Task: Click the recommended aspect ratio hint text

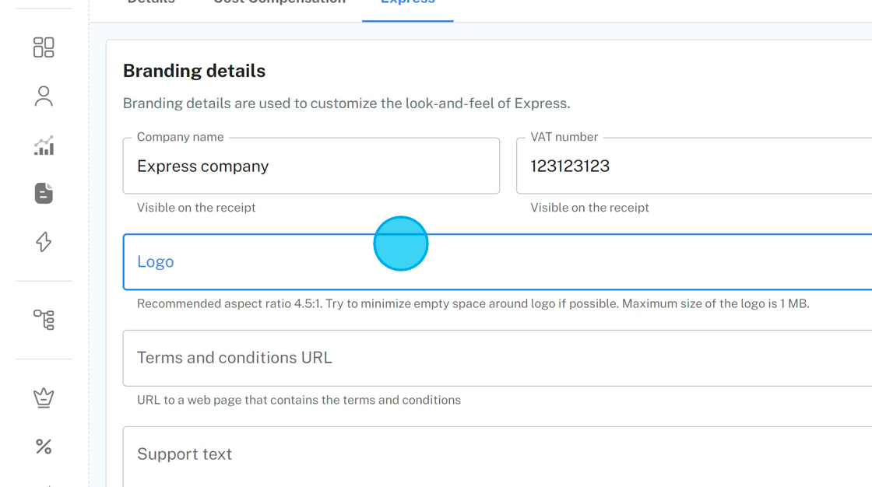Action: (473, 304)
